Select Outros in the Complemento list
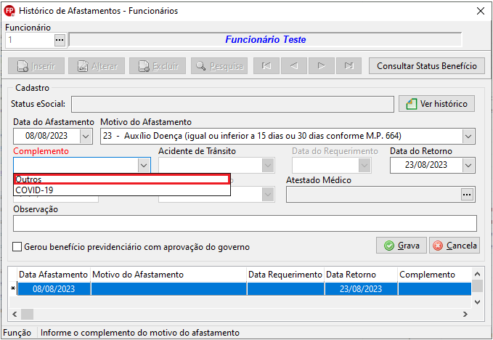The height and width of the screenshot is (340, 493). (122, 179)
